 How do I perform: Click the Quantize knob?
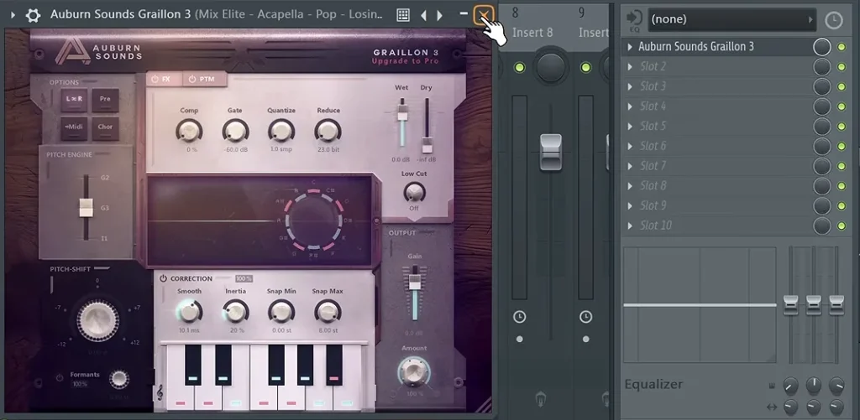click(281, 131)
